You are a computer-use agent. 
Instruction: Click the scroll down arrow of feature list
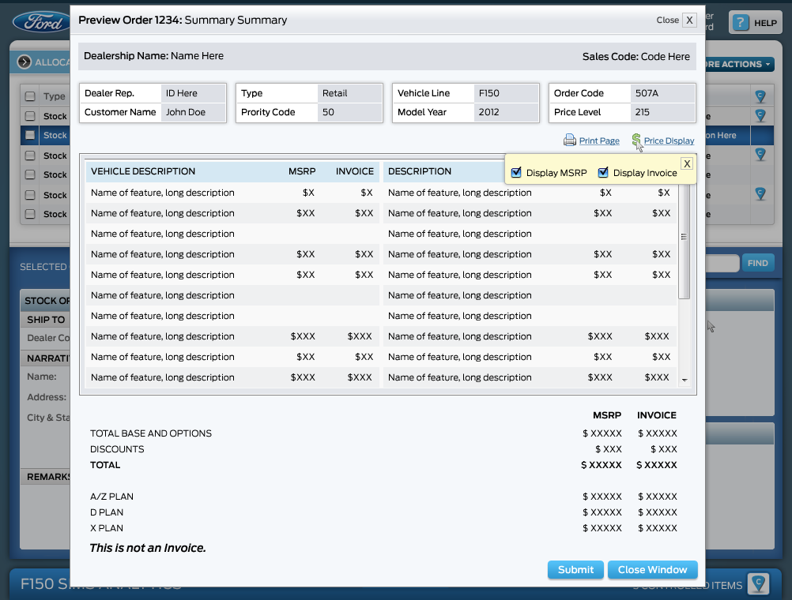point(685,380)
